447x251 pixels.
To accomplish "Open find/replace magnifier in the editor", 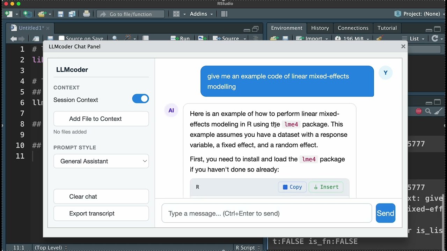I will coord(115,39).
